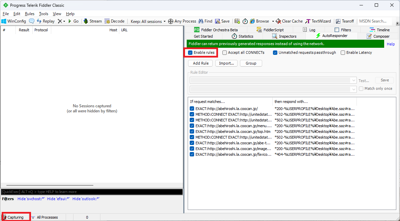Open the Help menu
The image size is (400, 221).
point(70,14)
